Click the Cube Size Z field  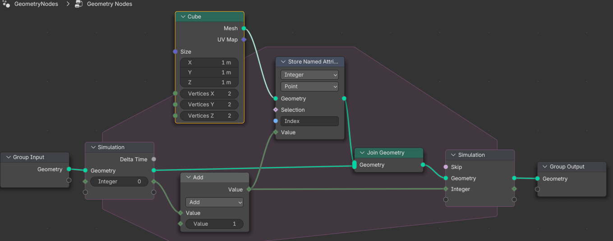tap(209, 82)
